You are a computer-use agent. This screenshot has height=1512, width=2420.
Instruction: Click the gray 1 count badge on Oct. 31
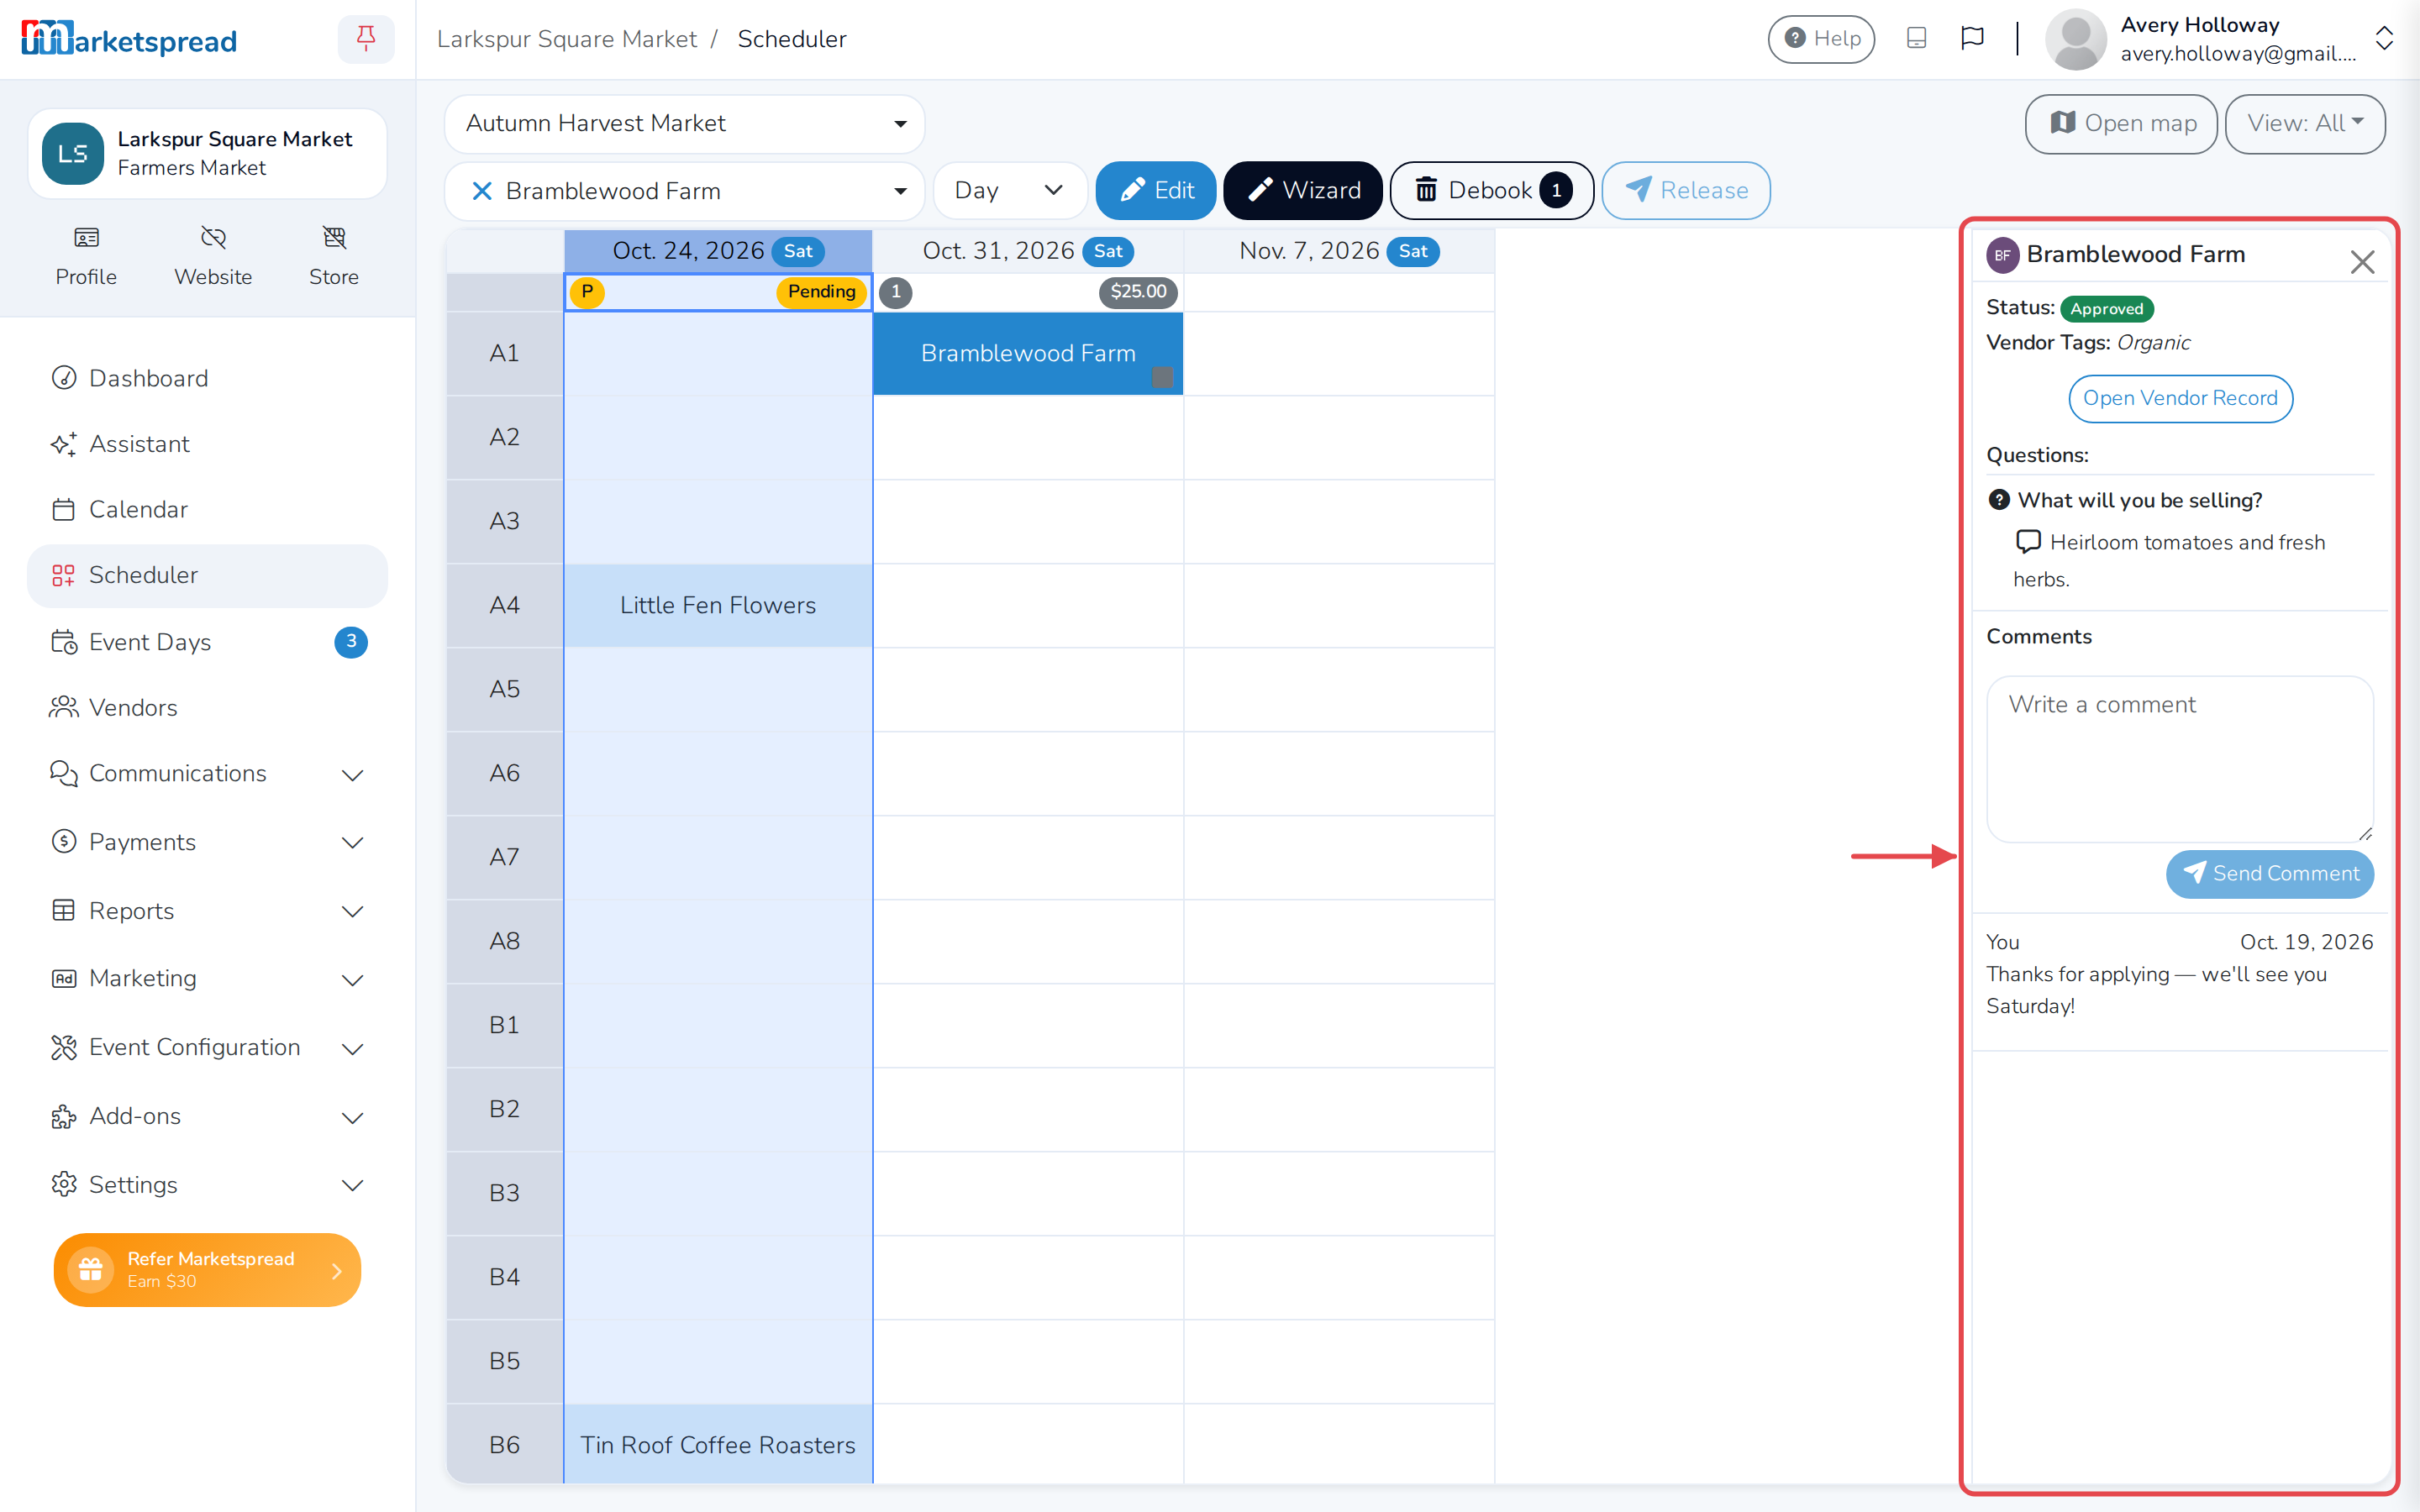tap(896, 292)
